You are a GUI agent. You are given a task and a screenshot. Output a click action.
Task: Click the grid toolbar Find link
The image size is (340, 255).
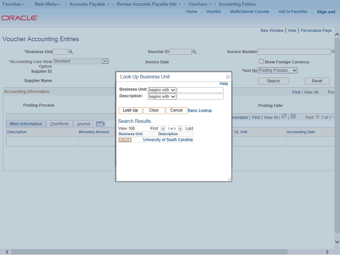256,117
